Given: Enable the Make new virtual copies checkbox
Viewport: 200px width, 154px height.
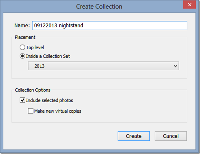Looking at the screenshot, I should tap(31, 111).
